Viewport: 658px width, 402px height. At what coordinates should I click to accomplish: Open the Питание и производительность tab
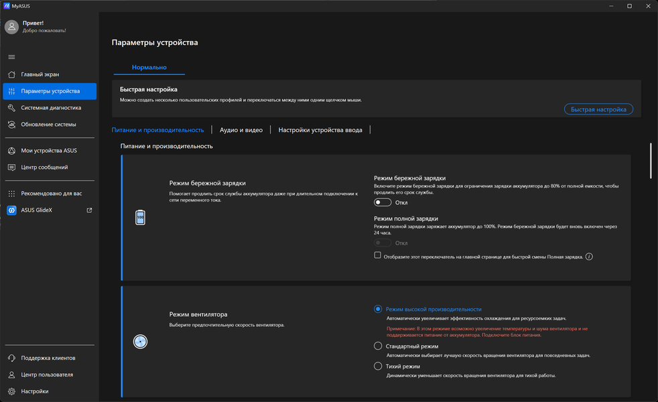157,130
